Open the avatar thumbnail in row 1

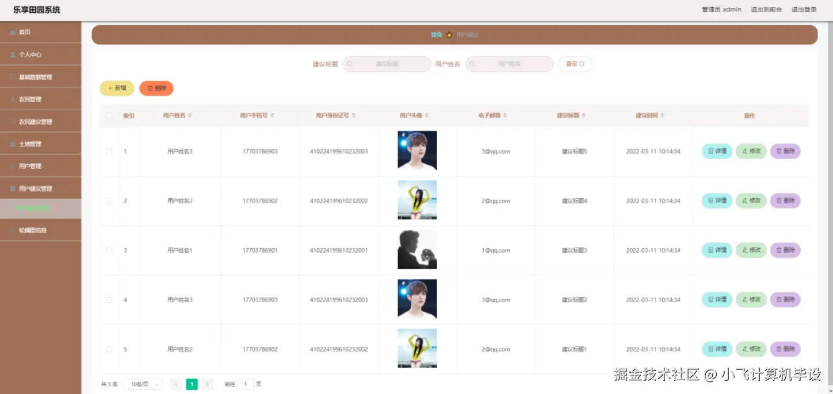click(417, 150)
